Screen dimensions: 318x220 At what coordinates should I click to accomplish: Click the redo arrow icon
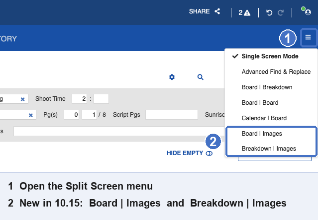click(x=281, y=12)
